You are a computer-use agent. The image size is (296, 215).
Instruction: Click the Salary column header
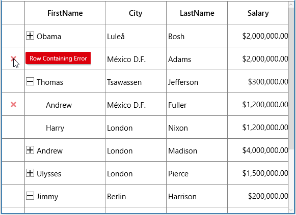[x=258, y=13]
